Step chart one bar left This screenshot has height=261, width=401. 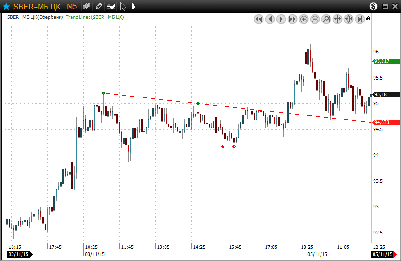(270, 19)
